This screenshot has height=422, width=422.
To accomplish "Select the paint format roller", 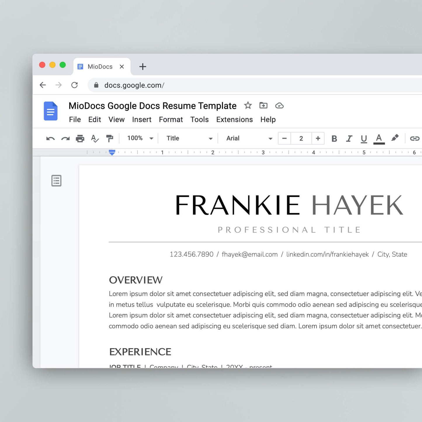I will pos(110,138).
